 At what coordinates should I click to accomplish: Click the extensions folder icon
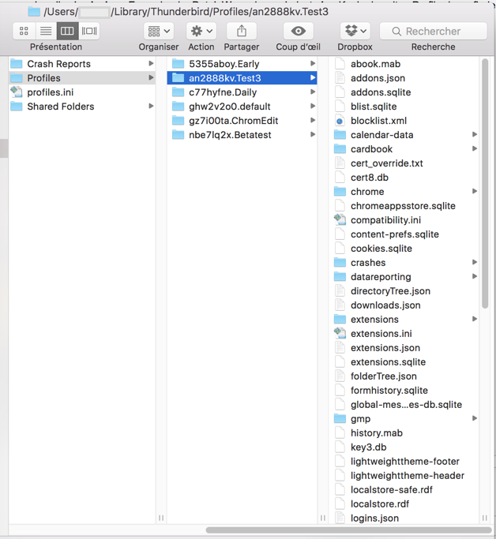click(340, 320)
